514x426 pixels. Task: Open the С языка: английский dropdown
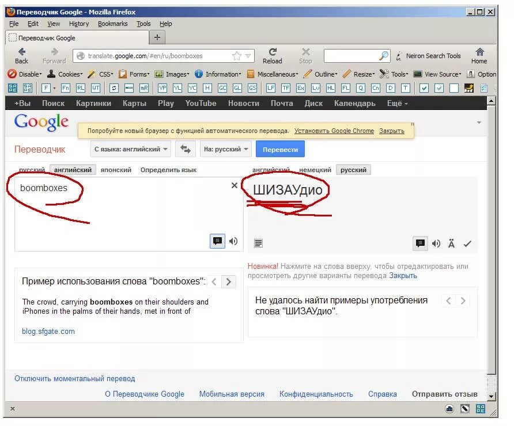coord(131,149)
